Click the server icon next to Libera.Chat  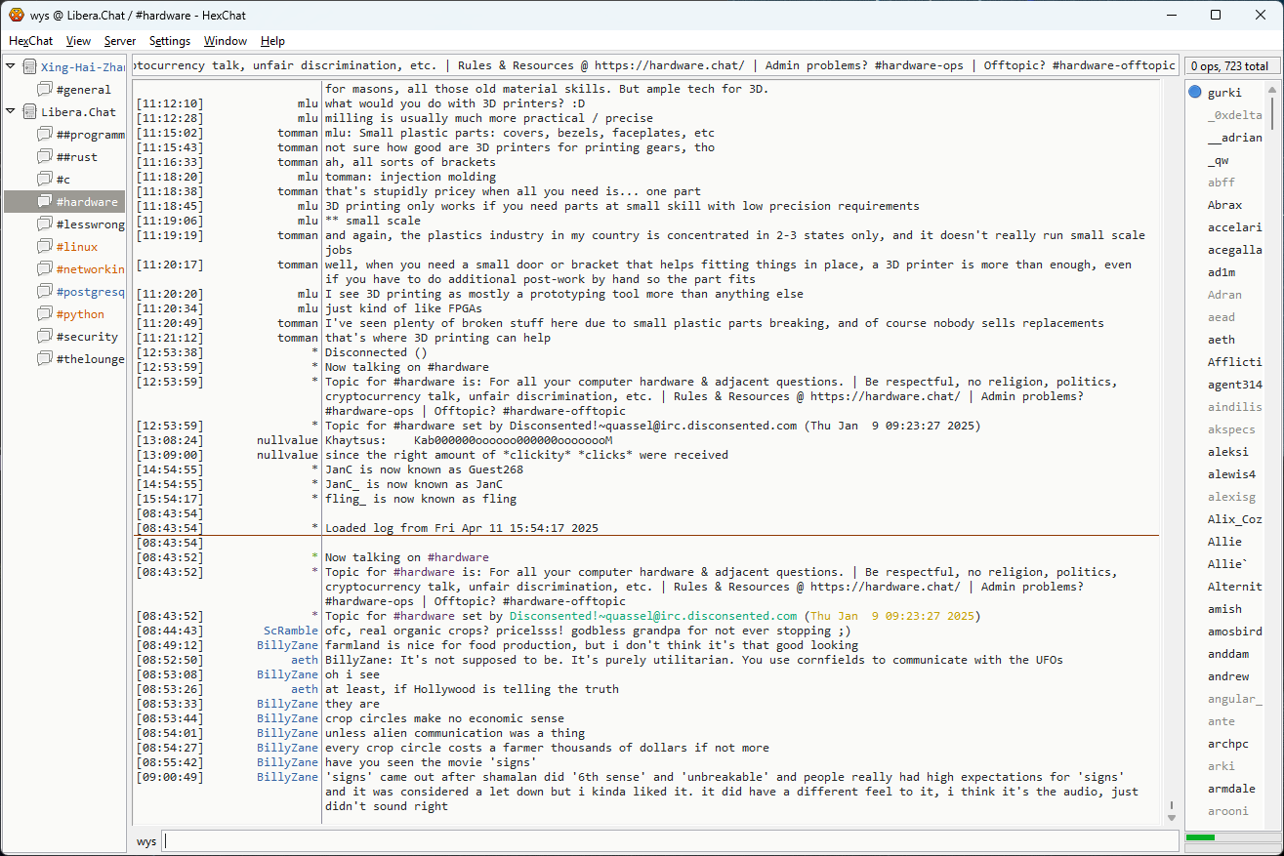[x=29, y=112]
